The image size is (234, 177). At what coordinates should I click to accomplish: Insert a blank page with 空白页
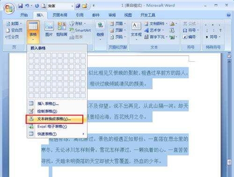tap(14, 30)
